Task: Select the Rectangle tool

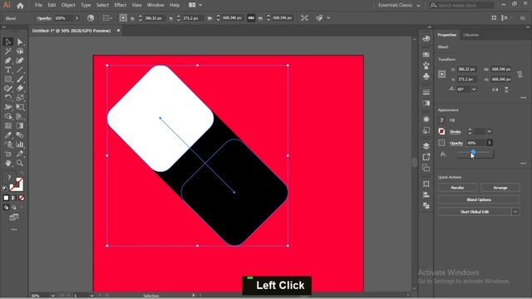Action: pyautogui.click(x=7, y=80)
